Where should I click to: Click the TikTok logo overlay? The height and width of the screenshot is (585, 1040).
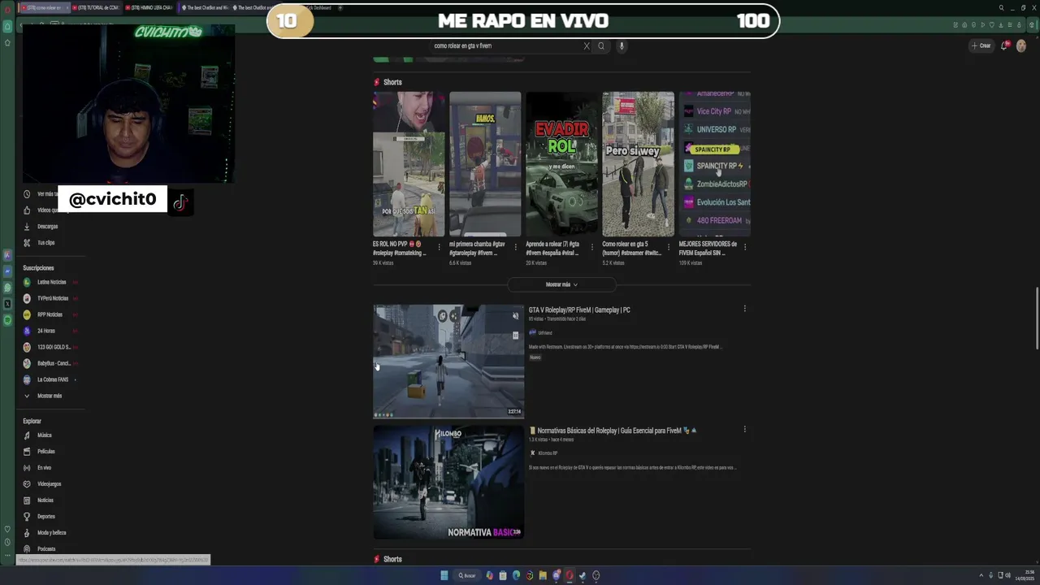click(x=180, y=203)
